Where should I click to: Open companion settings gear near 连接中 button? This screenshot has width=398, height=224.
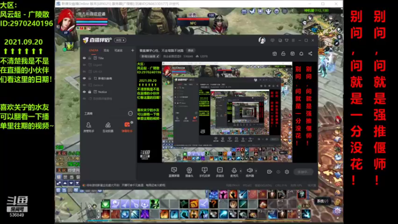click(287, 172)
